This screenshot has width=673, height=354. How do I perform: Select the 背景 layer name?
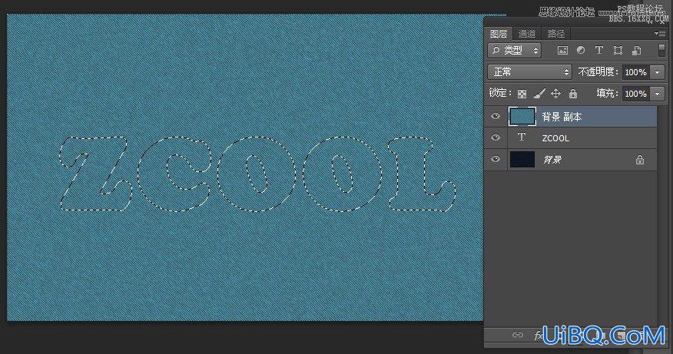[x=552, y=160]
